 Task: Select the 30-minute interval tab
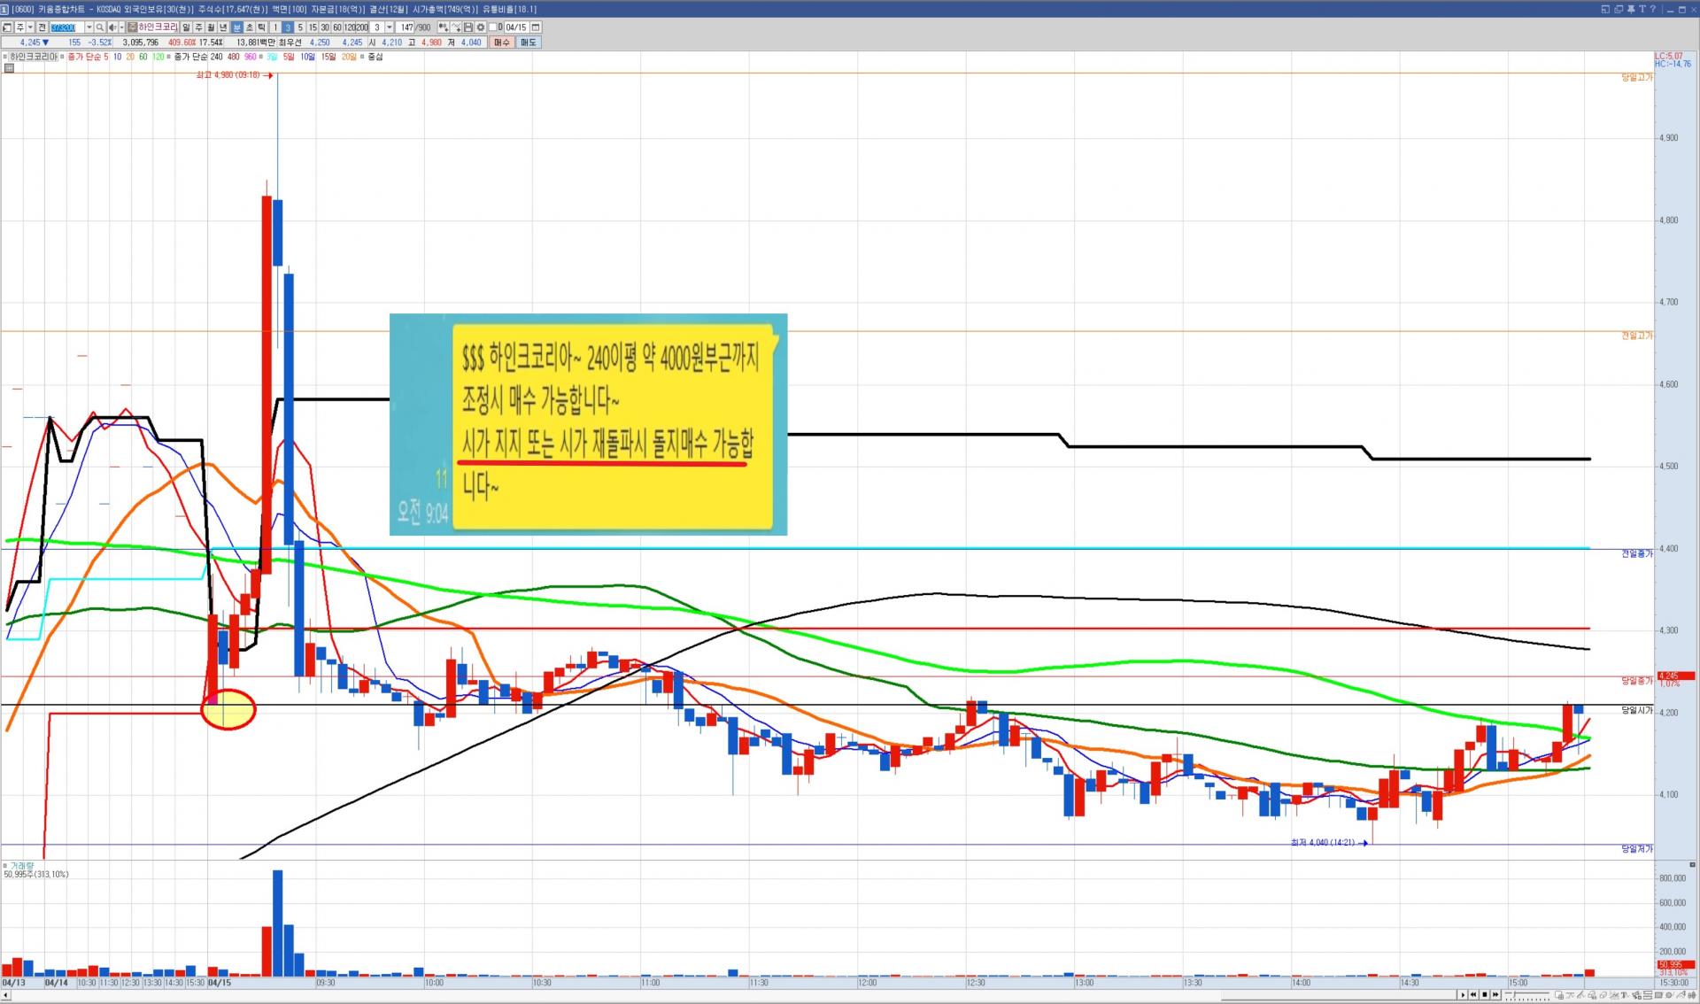tap(325, 27)
